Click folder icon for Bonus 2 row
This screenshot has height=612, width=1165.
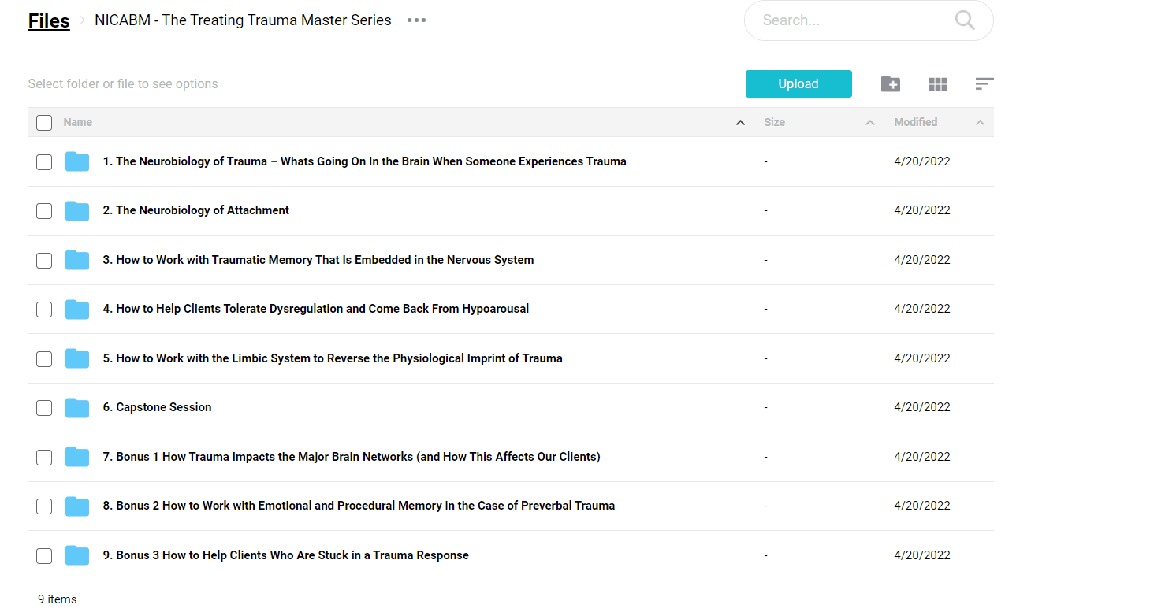point(77,506)
